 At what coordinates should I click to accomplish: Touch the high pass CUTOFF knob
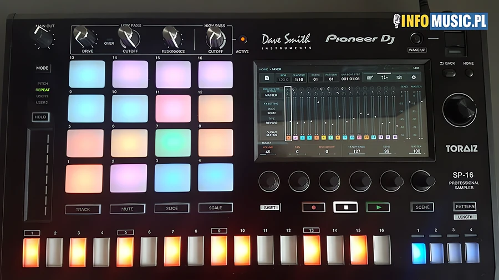[x=216, y=38]
